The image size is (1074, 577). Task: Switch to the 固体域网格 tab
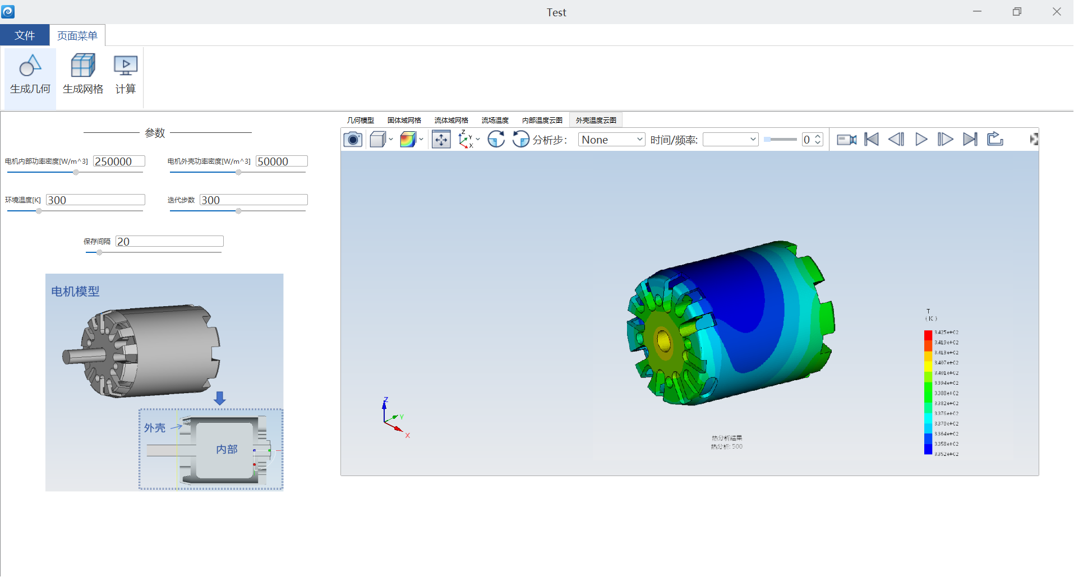(404, 120)
